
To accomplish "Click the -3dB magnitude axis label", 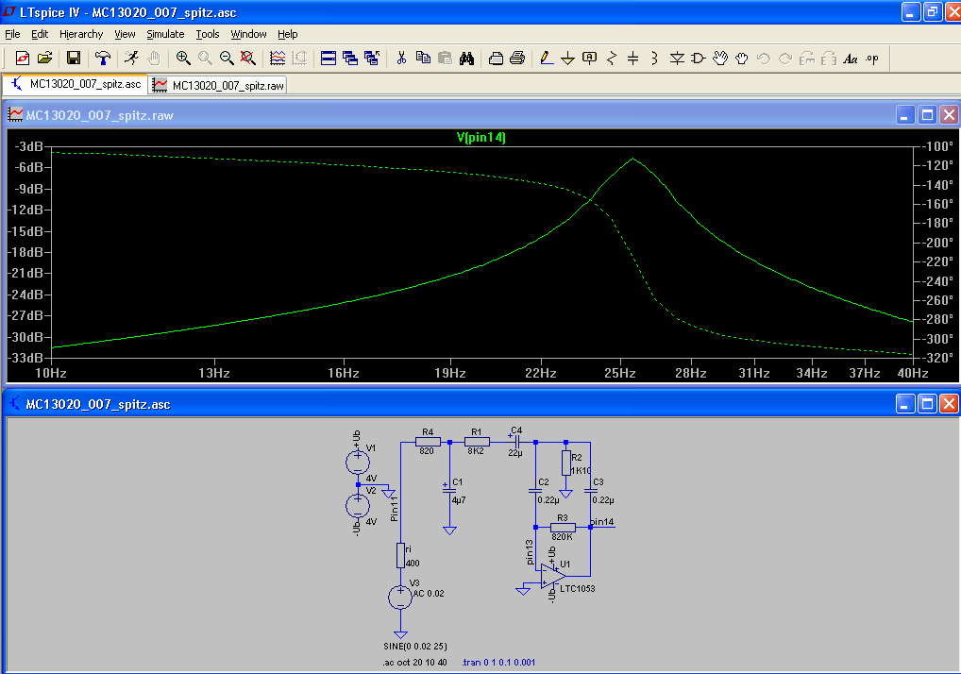I will pyautogui.click(x=29, y=146).
